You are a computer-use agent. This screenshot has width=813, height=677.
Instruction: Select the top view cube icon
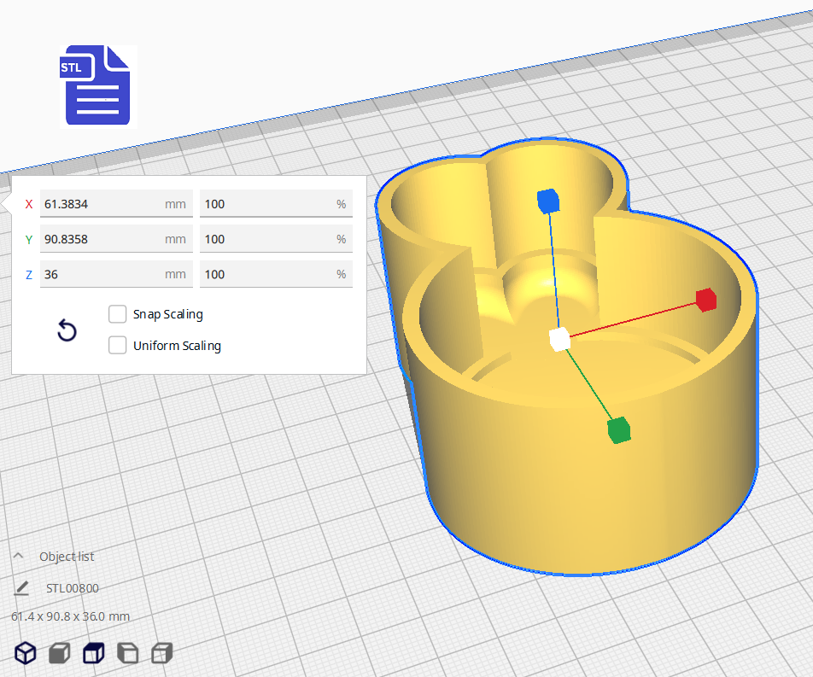92,654
